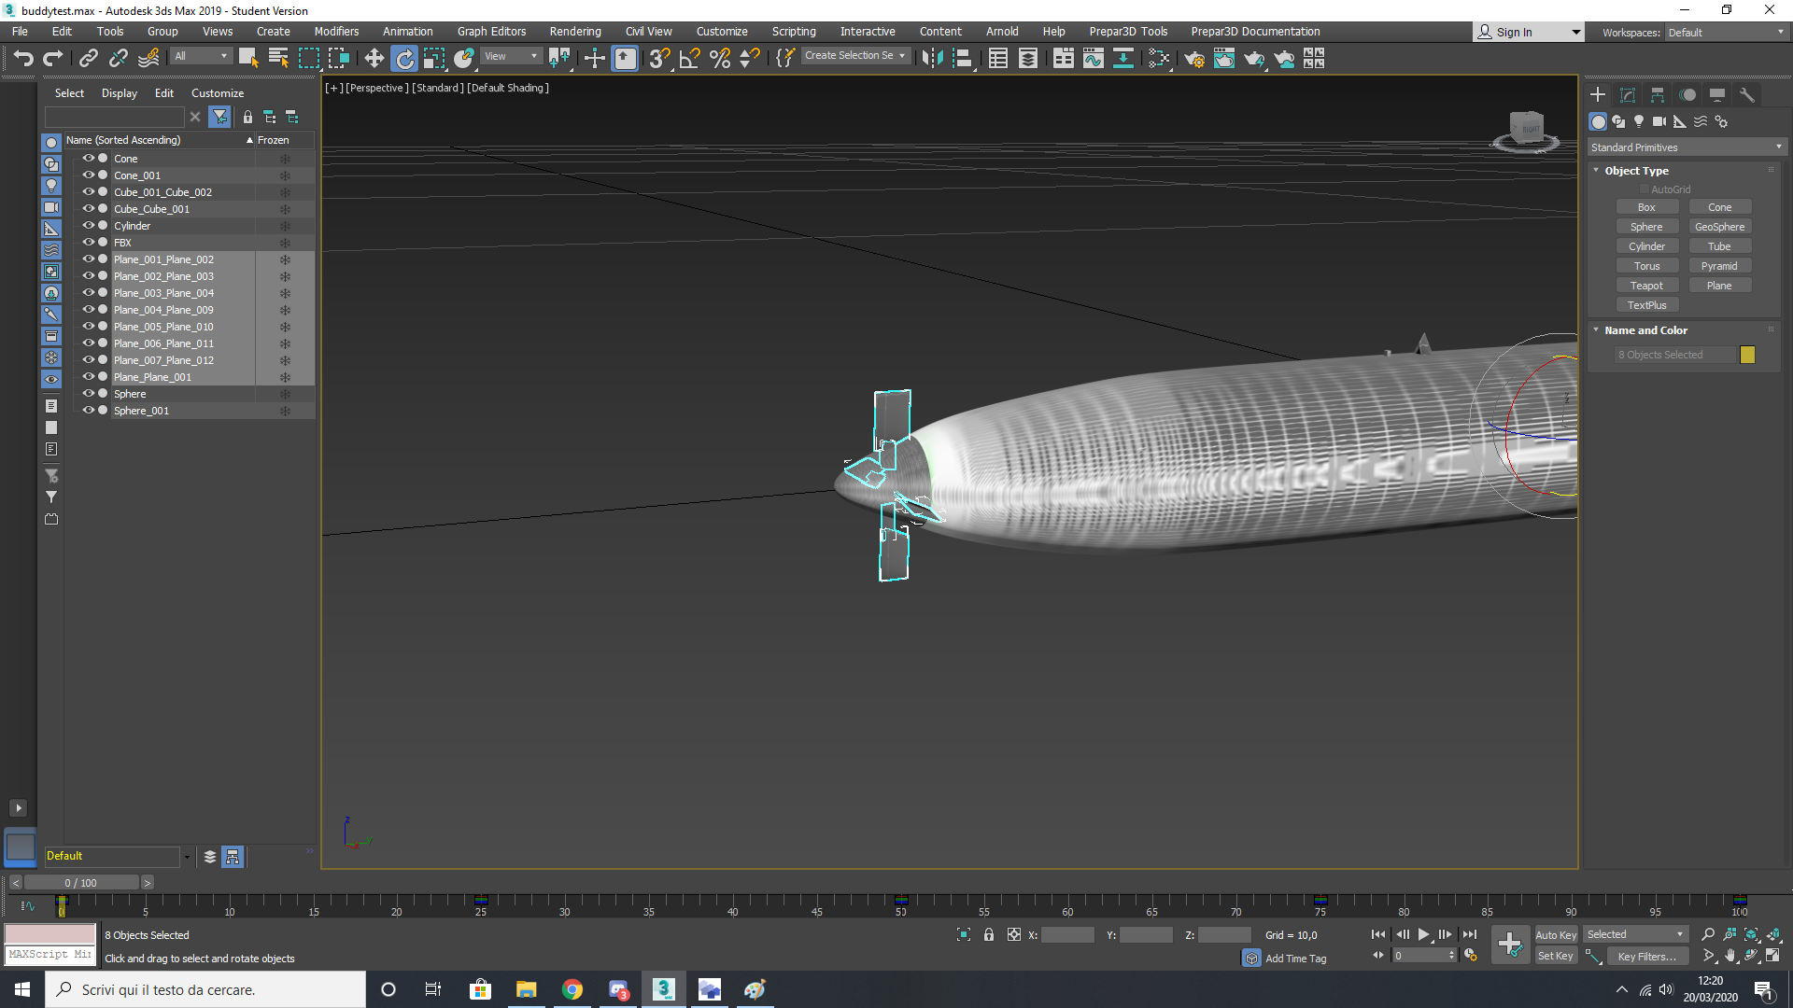Hide the Cylinder object via eye icon
1793x1008 pixels.
[89, 226]
